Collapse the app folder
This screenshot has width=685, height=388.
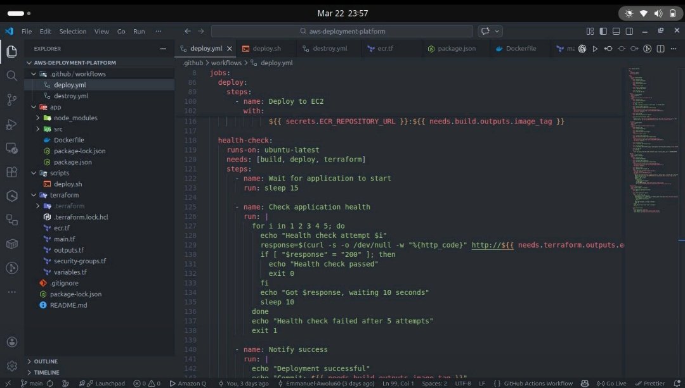coord(34,107)
